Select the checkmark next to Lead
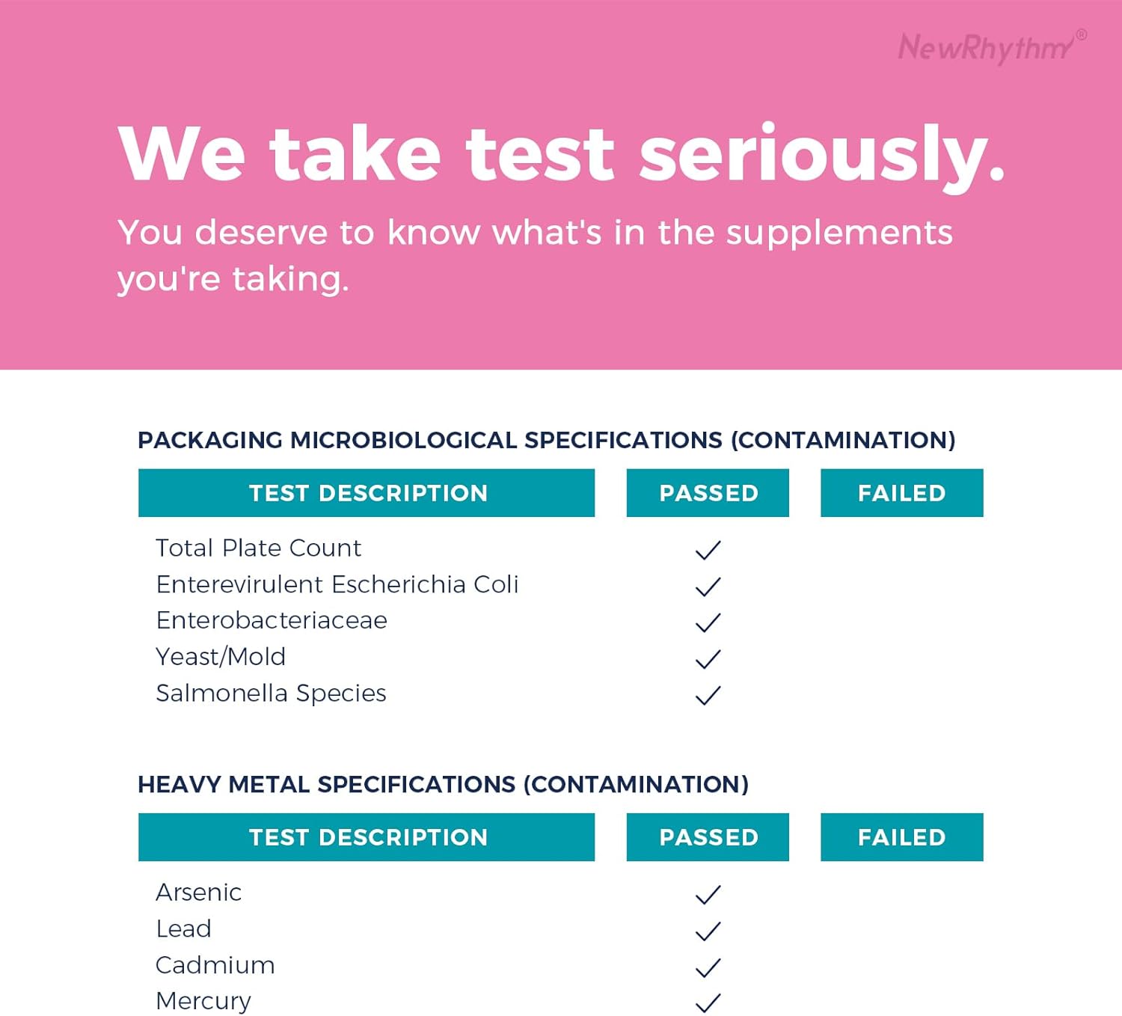The height and width of the screenshot is (1016, 1122). (708, 931)
